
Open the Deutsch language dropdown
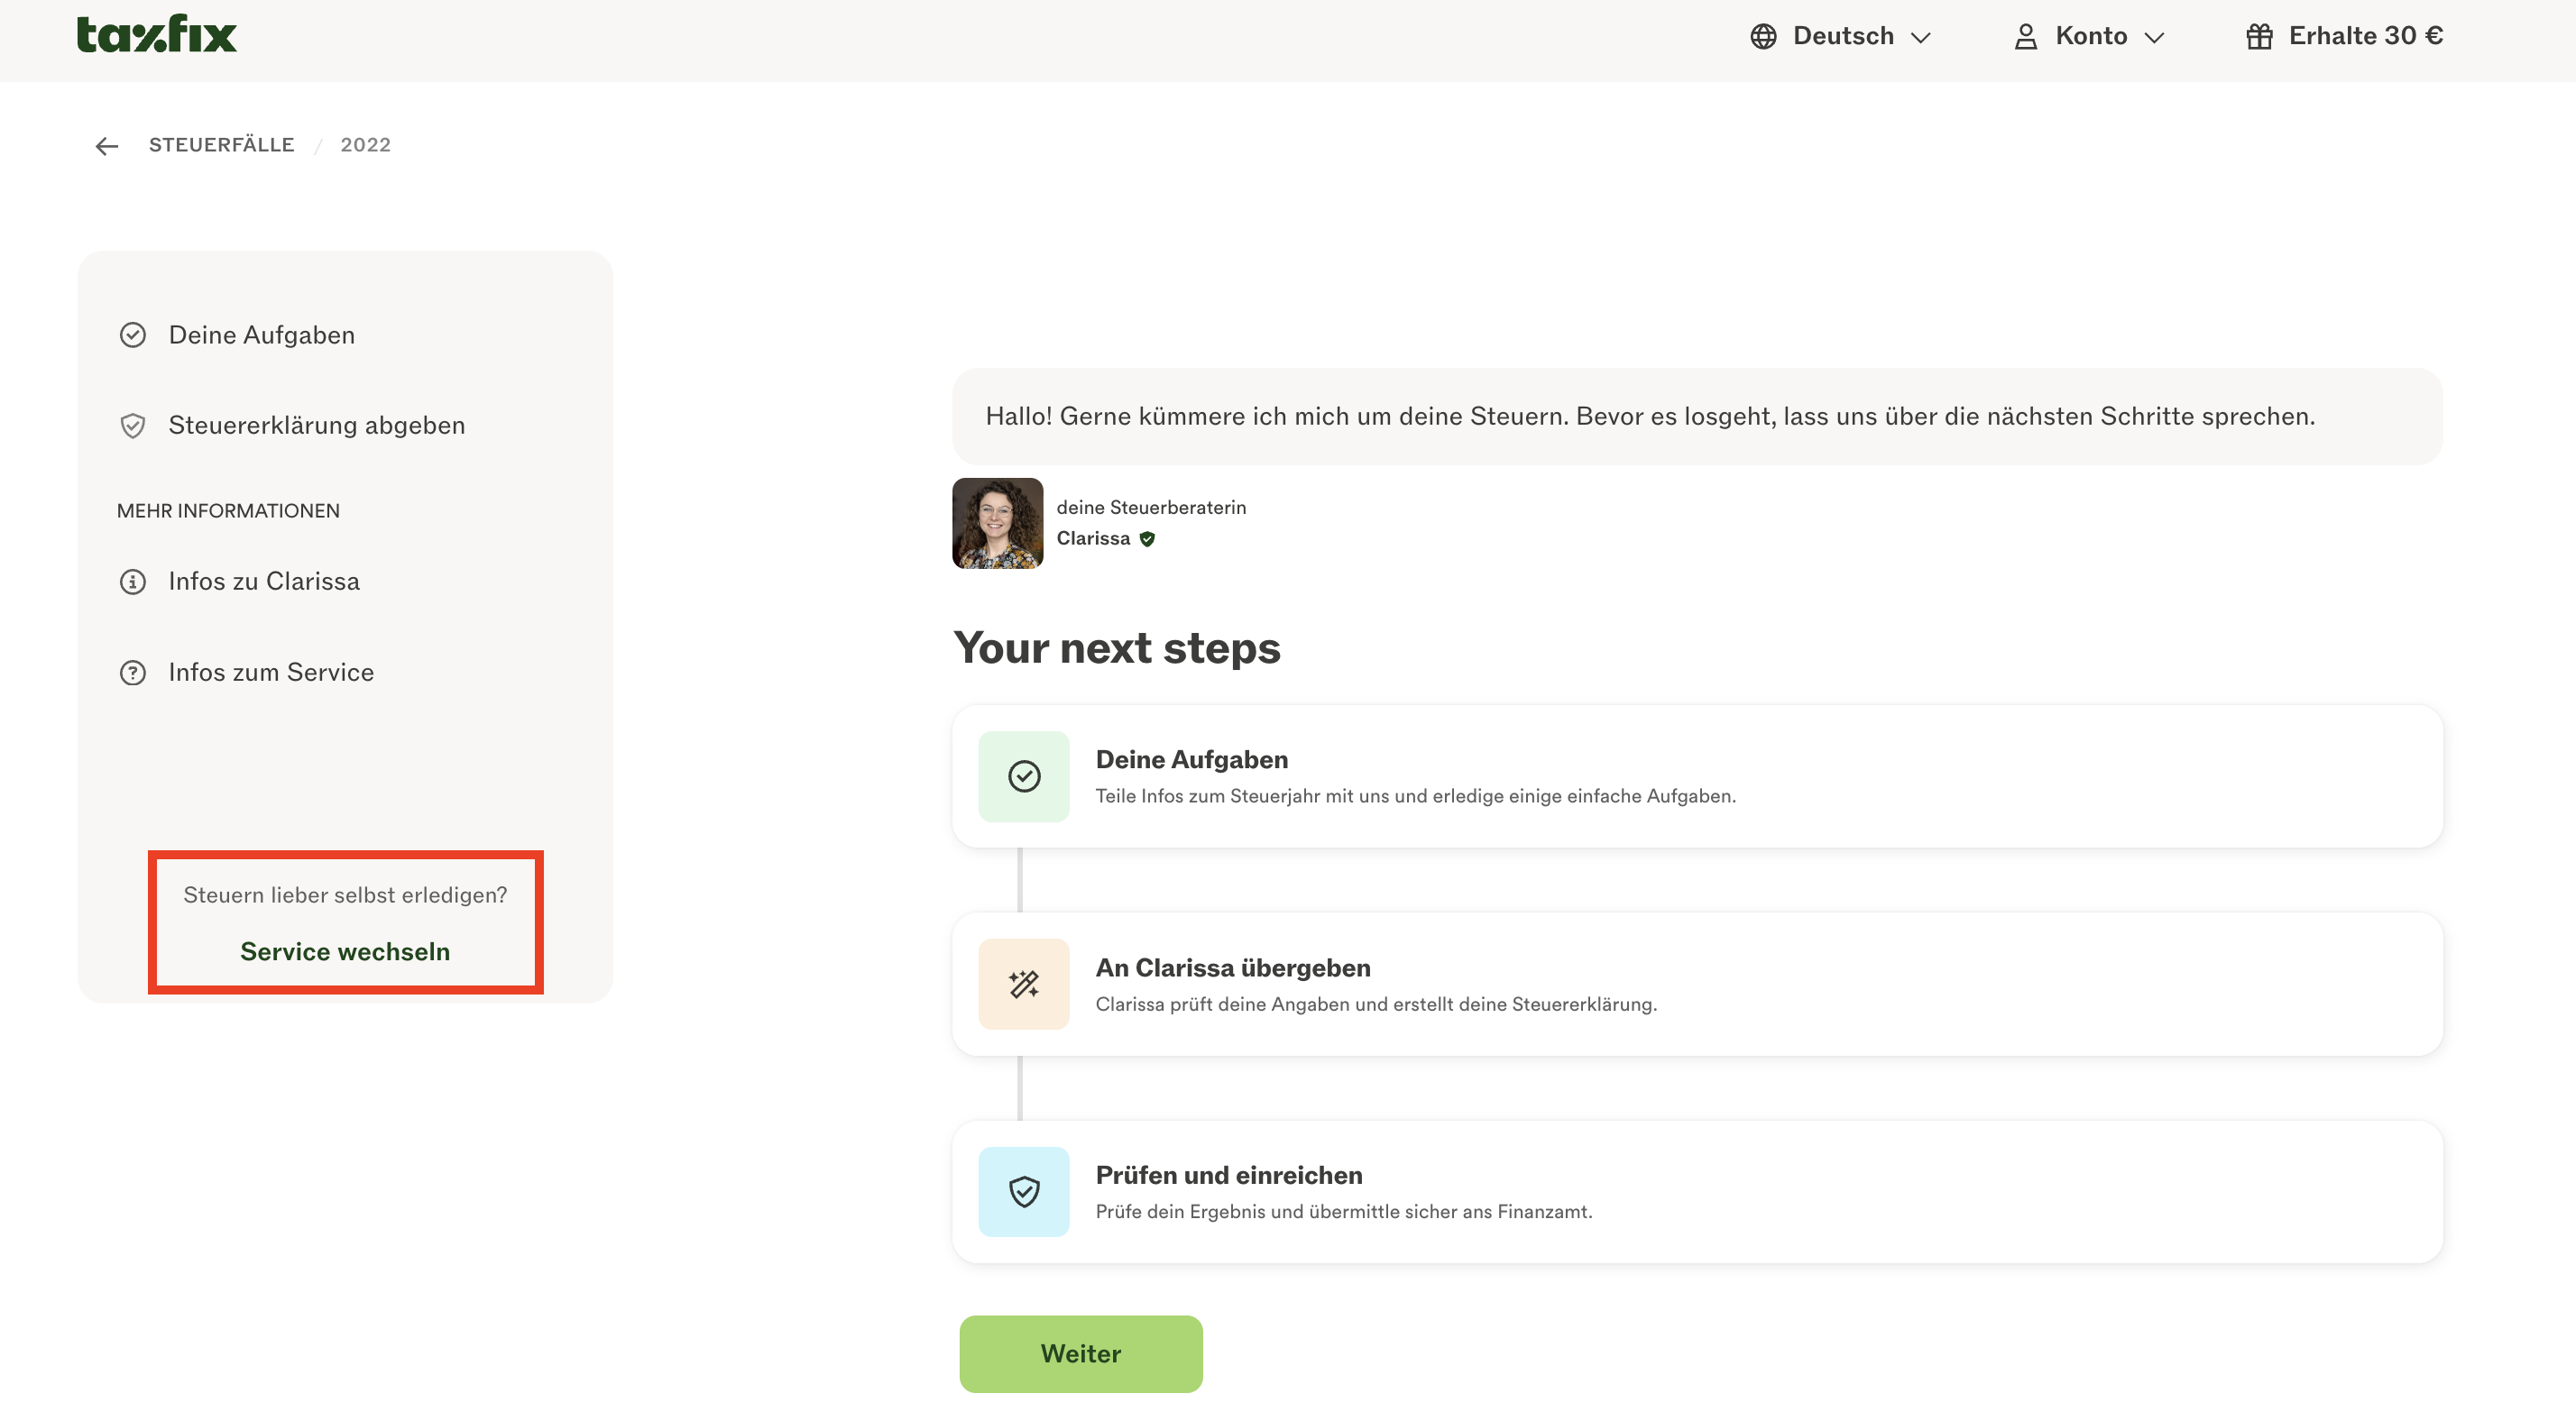pyautogui.click(x=1841, y=36)
